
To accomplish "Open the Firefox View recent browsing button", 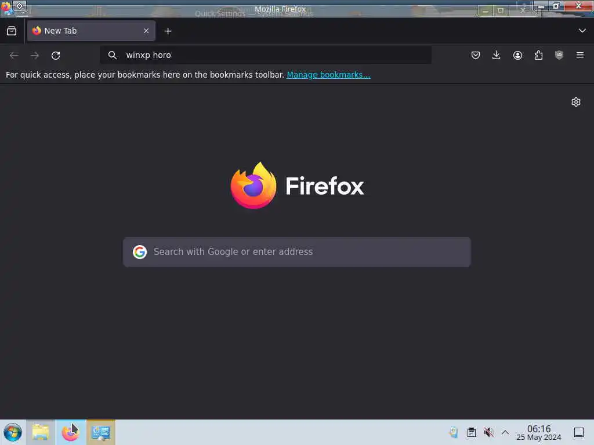I will pyautogui.click(x=12, y=31).
